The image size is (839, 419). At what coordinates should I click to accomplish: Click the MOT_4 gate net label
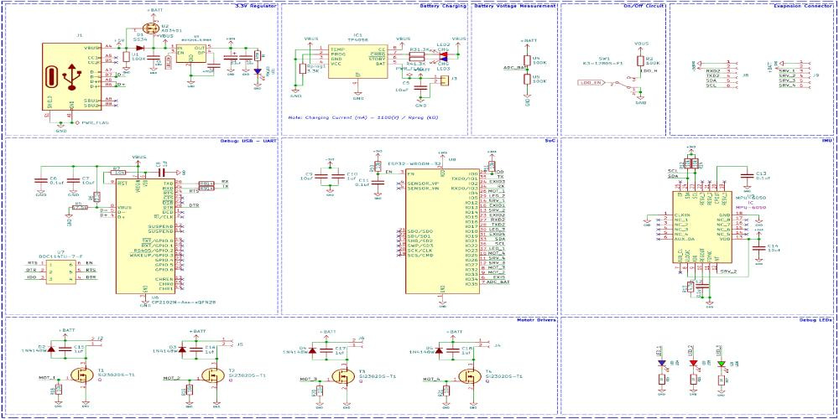pos(430,379)
